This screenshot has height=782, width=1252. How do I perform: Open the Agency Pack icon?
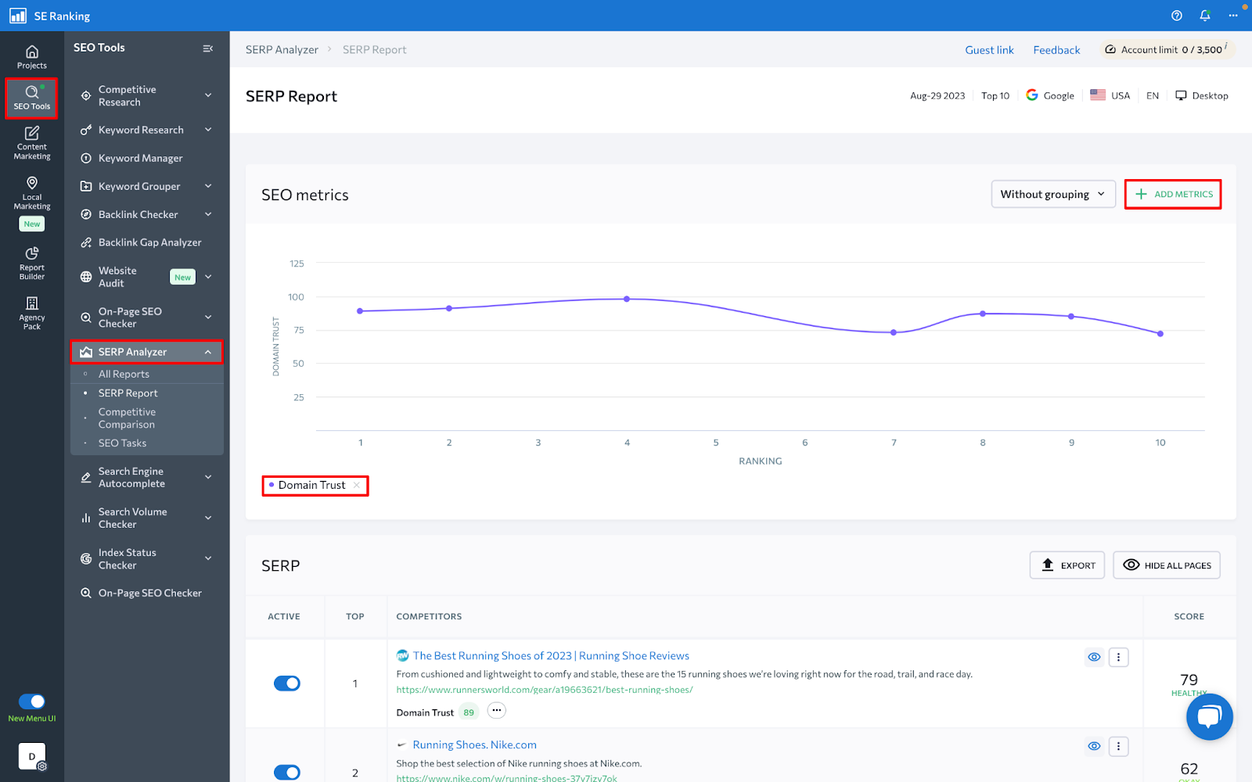(32, 313)
